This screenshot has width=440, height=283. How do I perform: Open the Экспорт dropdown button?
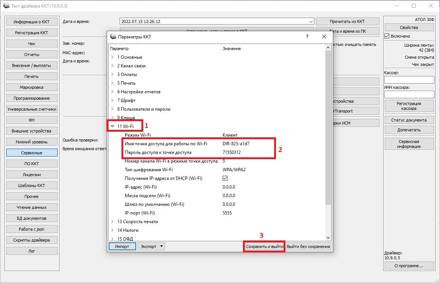152,246
